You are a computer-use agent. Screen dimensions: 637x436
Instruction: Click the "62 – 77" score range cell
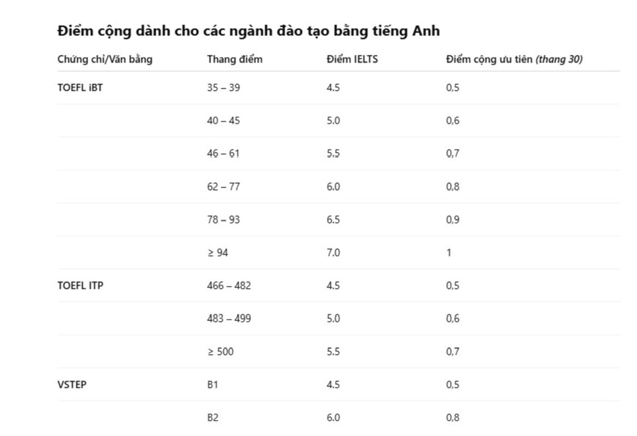point(223,187)
